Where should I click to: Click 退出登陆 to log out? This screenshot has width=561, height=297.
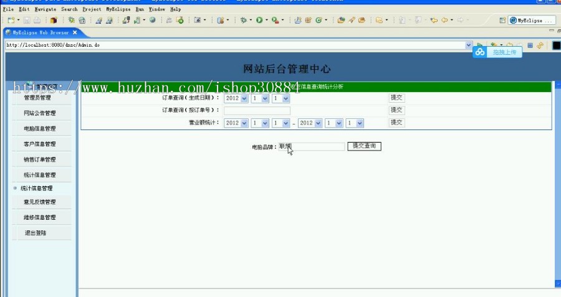36,233
